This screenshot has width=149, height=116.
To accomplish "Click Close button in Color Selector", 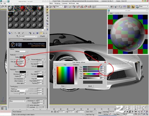I will tap(63, 86).
